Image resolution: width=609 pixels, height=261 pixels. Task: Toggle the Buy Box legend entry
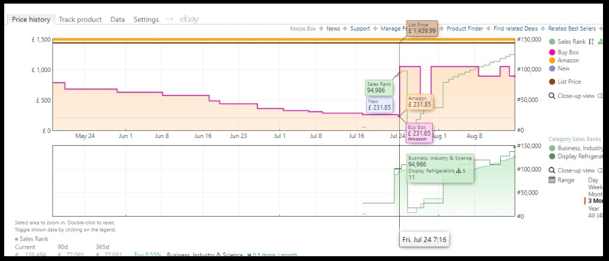click(x=564, y=52)
